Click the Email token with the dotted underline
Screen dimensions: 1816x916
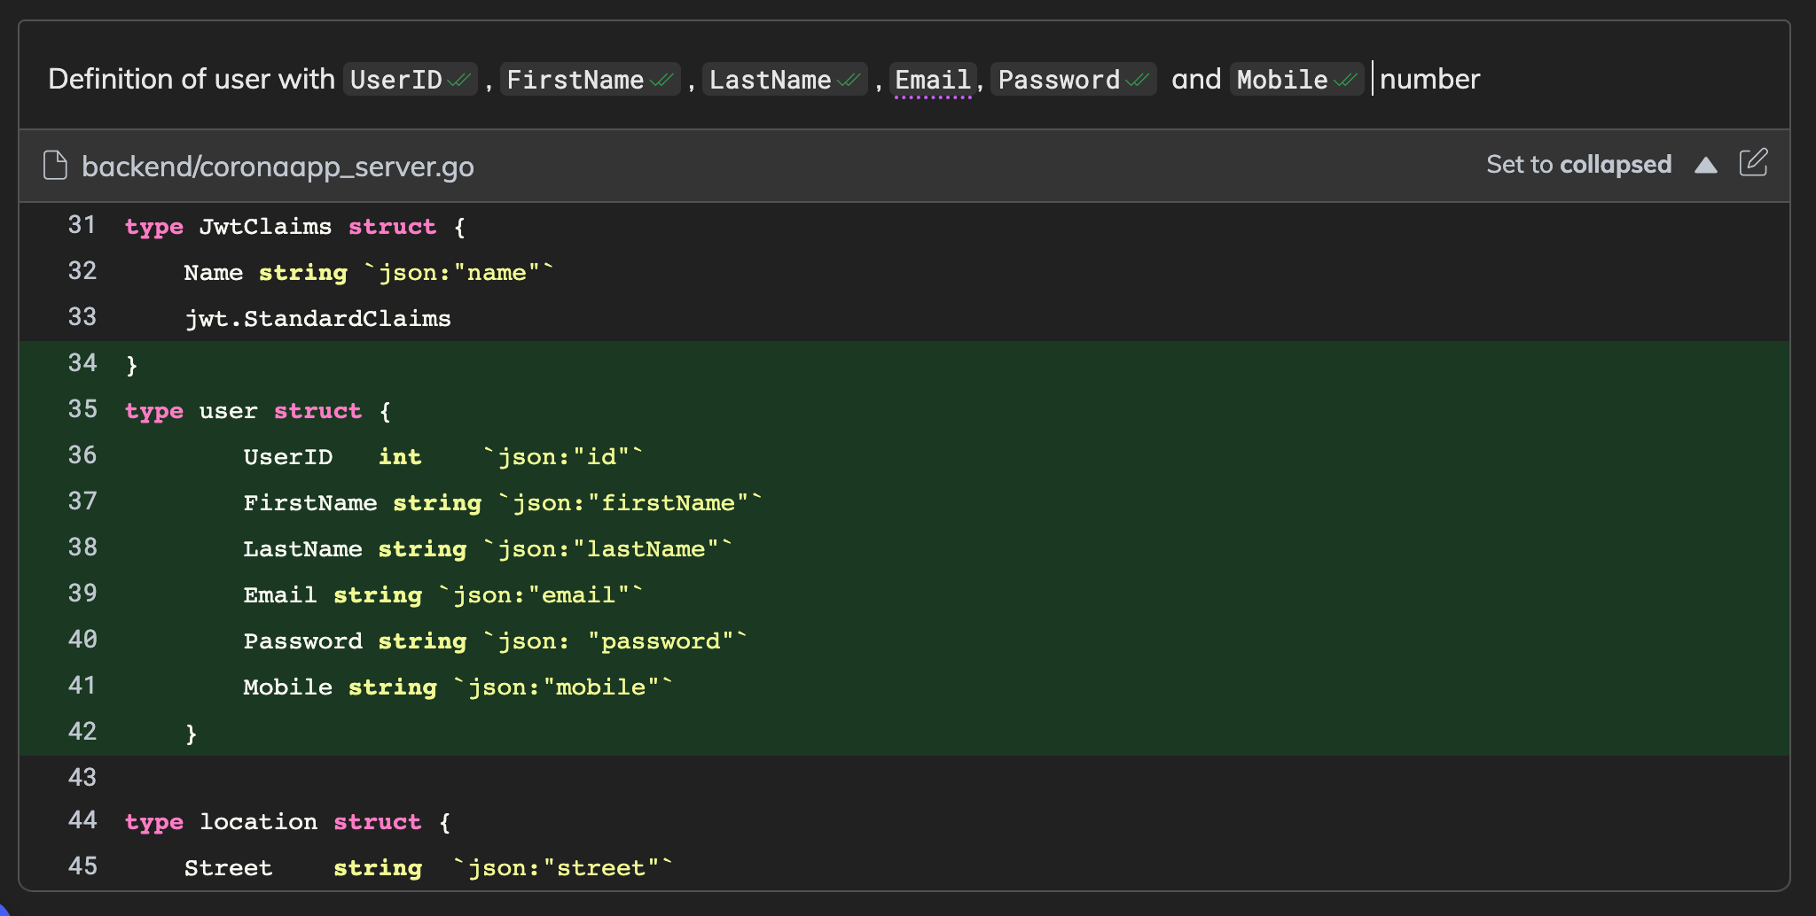coord(933,80)
